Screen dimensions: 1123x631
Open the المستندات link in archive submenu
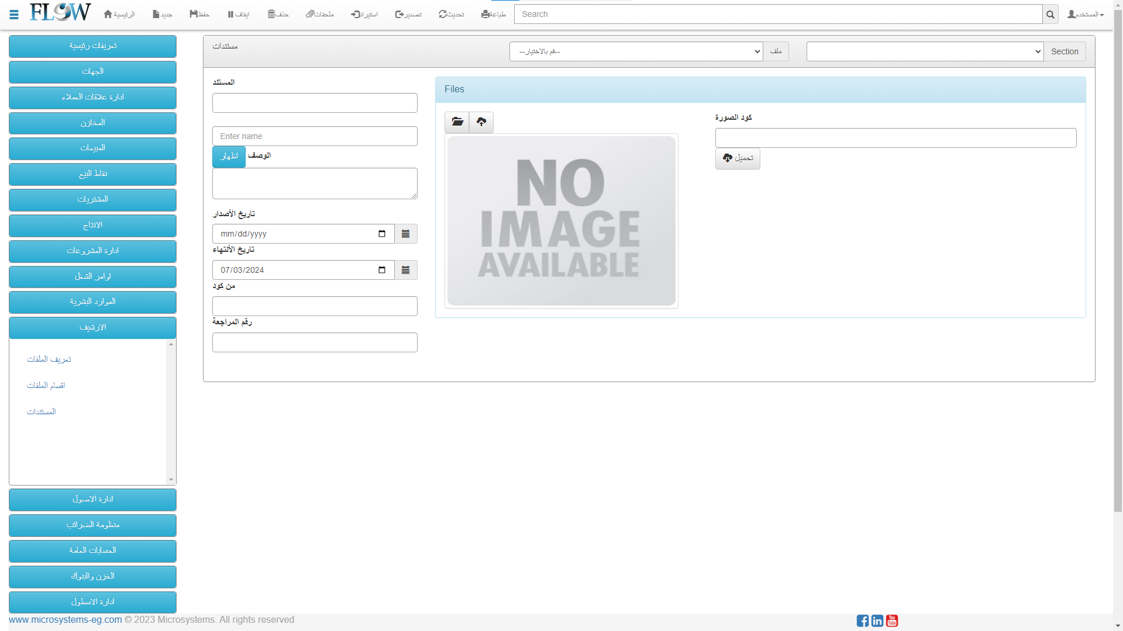point(42,412)
